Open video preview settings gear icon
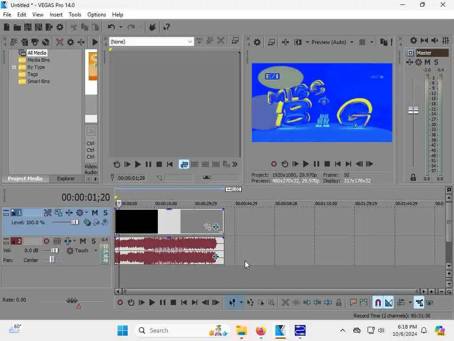Image resolution: width=454 pixels, height=341 pixels. click(x=257, y=42)
